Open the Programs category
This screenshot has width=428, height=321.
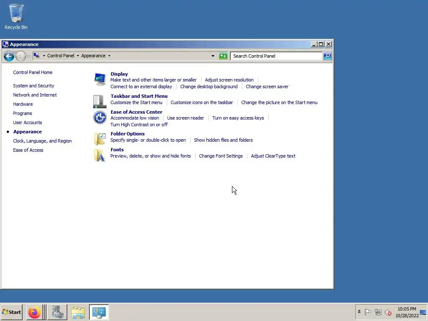point(23,113)
